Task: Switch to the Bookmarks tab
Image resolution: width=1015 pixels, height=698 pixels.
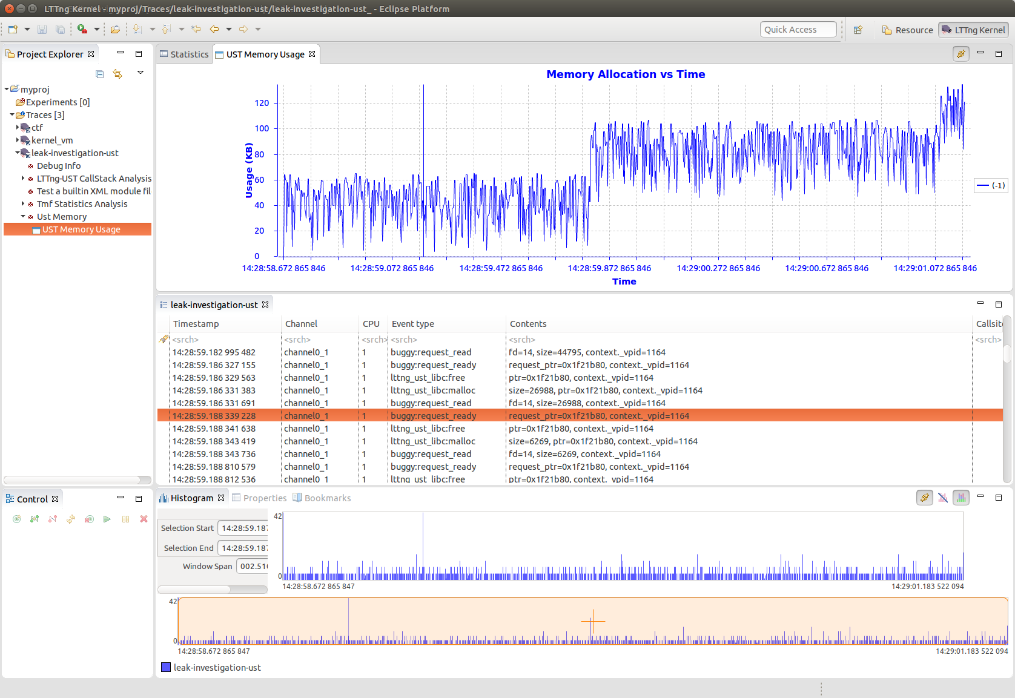Action: (x=322, y=498)
